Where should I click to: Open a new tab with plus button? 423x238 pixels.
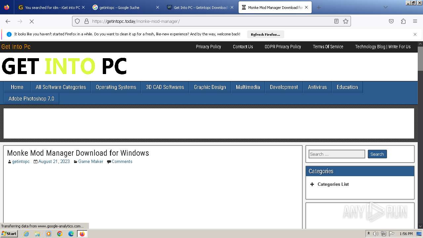(x=319, y=7)
